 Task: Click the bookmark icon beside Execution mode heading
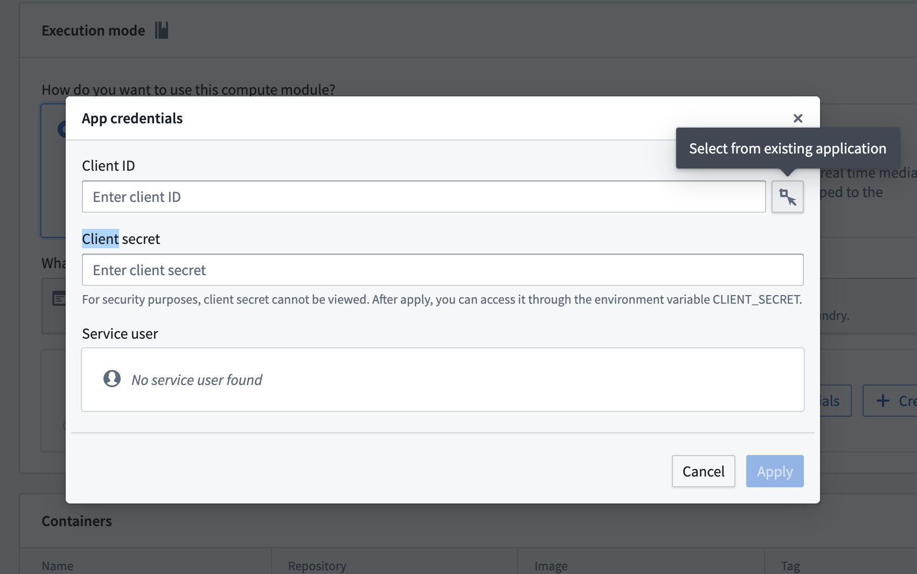pyautogui.click(x=162, y=30)
